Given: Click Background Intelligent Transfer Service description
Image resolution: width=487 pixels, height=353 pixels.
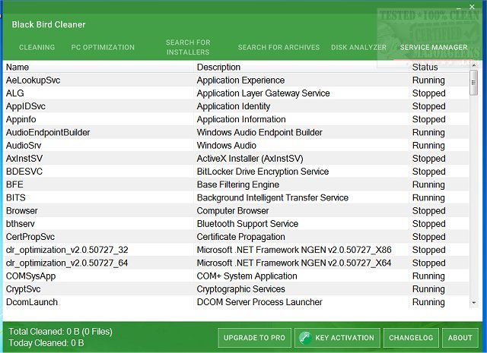Looking at the screenshot, I should [x=272, y=197].
